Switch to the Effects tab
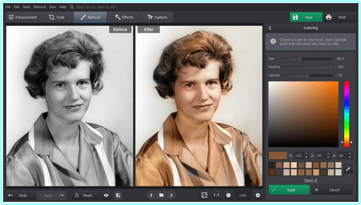This screenshot has height=205, width=361. point(124,17)
